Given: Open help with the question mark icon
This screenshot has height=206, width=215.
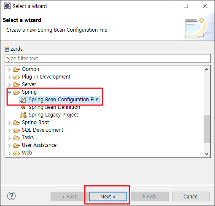Looking at the screenshot, I should [11, 196].
